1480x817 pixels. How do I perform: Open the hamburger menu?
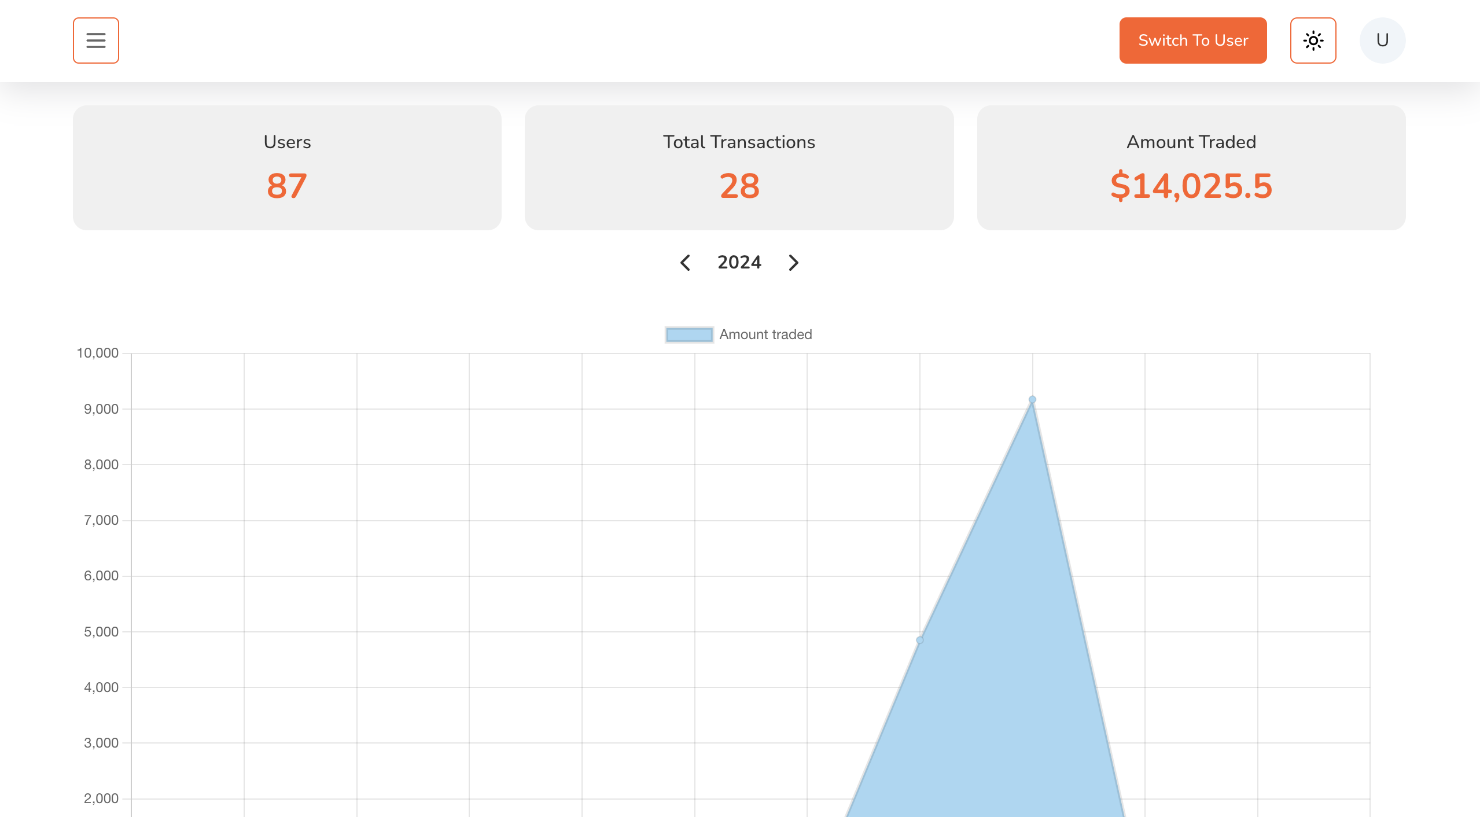click(96, 41)
